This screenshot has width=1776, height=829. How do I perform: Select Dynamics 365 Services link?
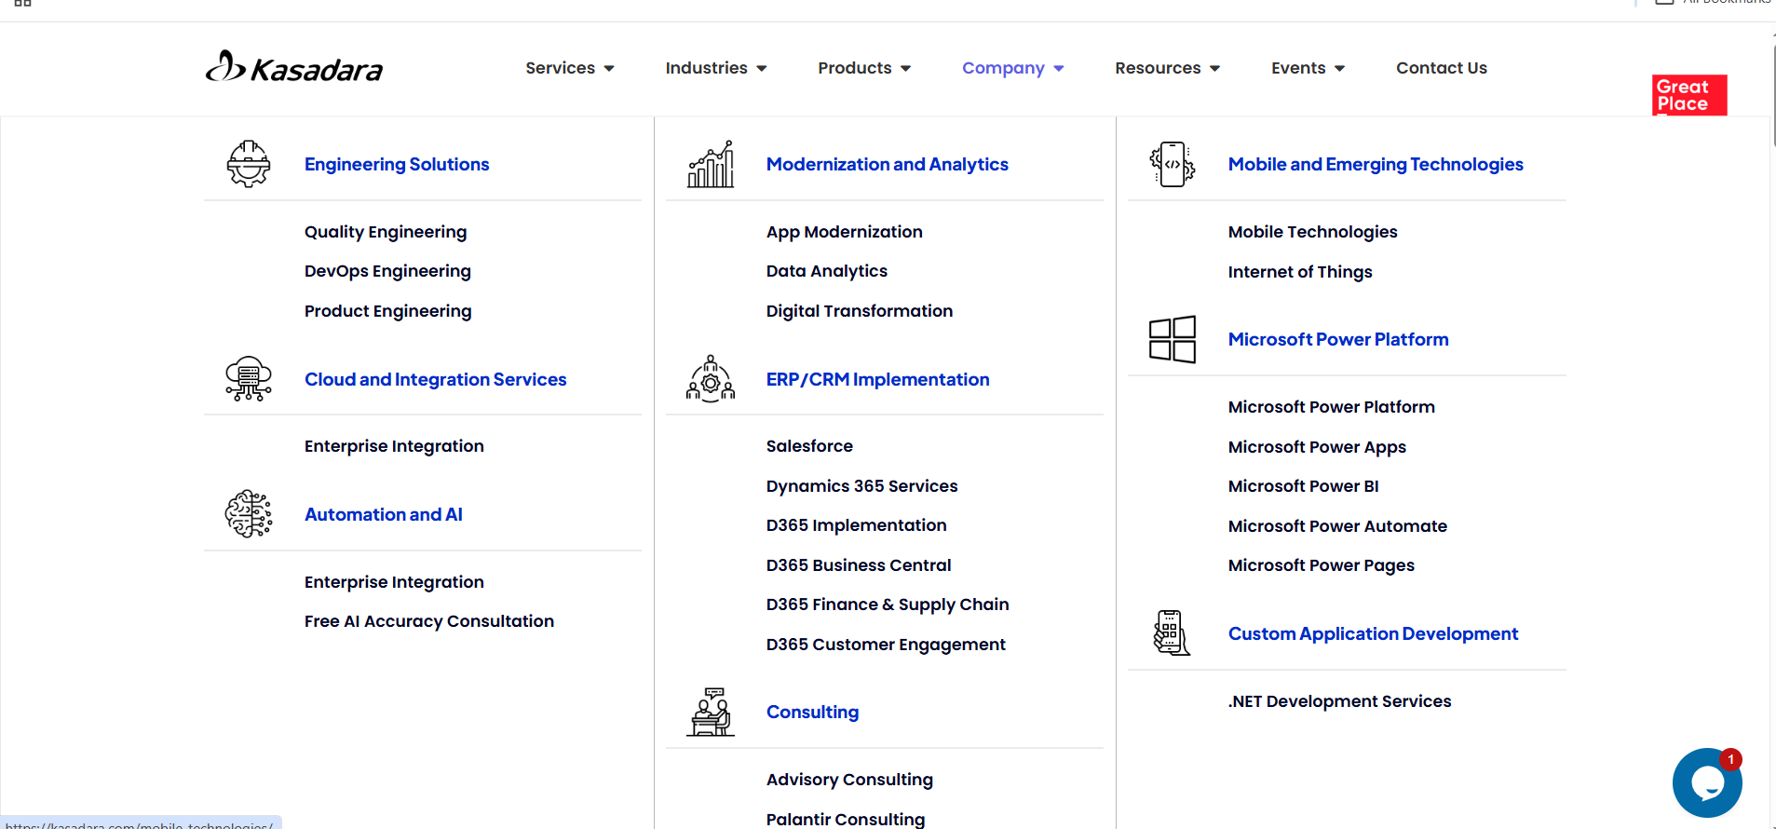861,486
